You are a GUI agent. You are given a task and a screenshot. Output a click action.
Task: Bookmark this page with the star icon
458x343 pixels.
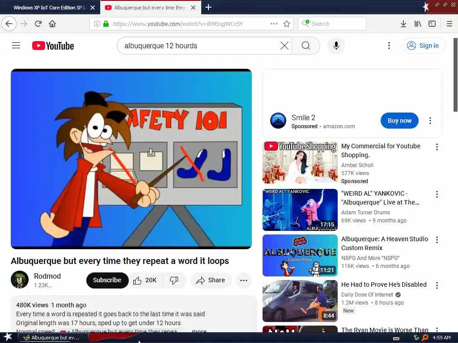(x=287, y=24)
